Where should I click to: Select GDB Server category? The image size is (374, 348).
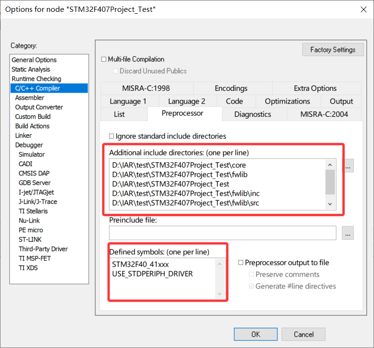[x=34, y=183]
